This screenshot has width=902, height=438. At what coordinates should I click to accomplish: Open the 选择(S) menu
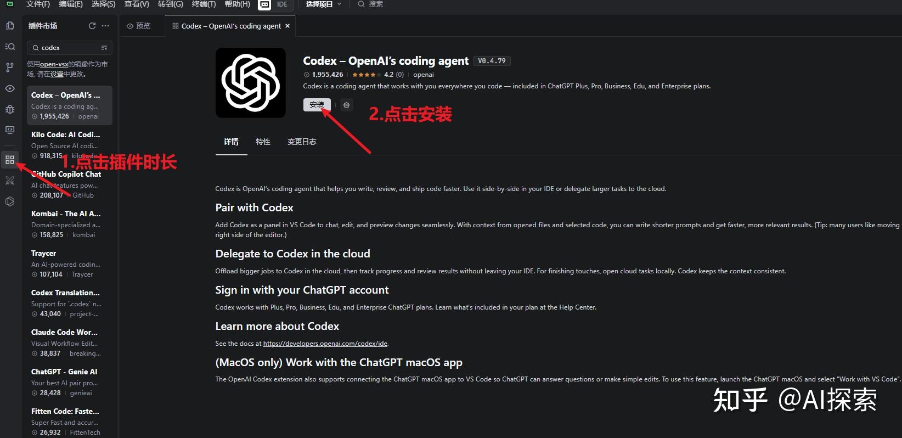coord(104,4)
